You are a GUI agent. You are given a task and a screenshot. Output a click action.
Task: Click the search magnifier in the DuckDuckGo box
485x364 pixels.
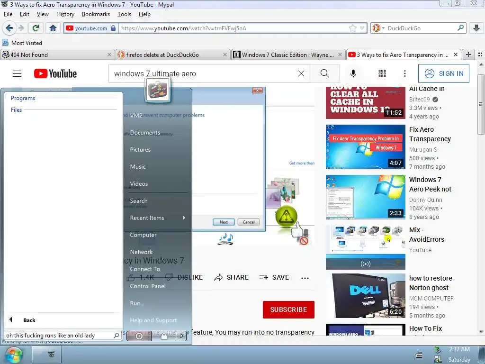460,28
